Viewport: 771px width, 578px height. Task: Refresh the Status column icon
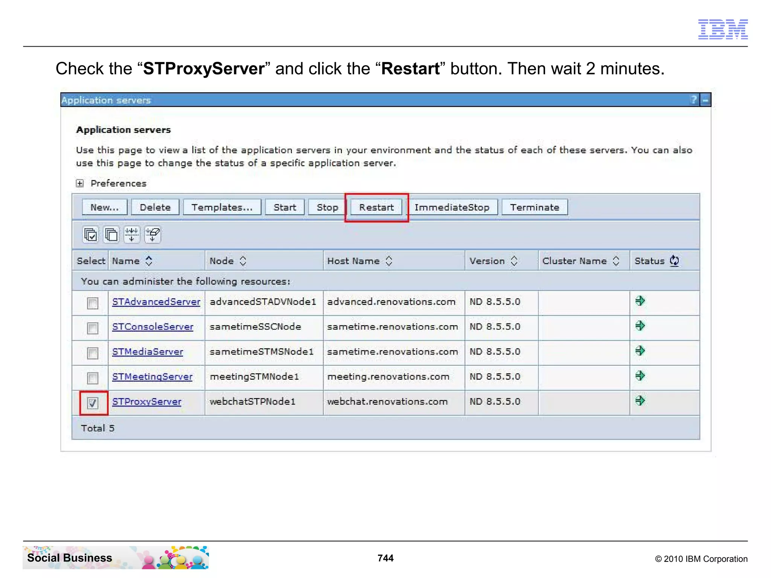coord(674,261)
